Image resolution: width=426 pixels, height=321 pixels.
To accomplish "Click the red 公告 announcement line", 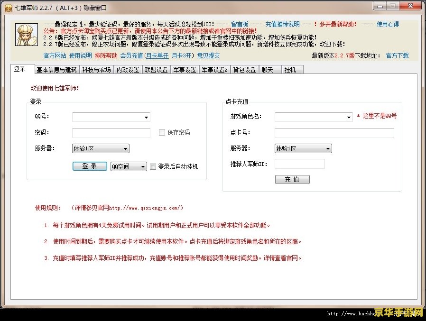I will point(150,31).
